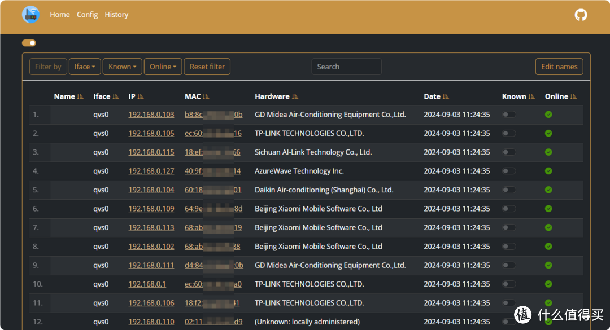The width and height of the screenshot is (610, 330).
Task: Sort table by IP column icon
Action: pyautogui.click(x=141, y=97)
